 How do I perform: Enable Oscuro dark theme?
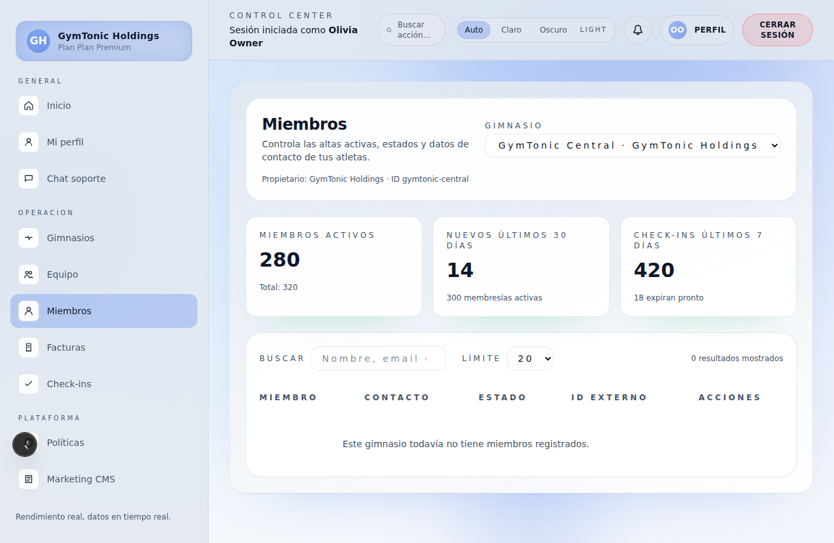[x=553, y=30]
